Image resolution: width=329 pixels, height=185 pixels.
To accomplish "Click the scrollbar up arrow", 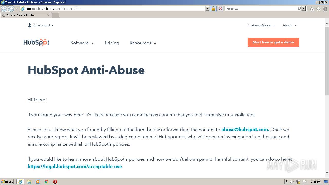I will pyautogui.click(x=327, y=24).
